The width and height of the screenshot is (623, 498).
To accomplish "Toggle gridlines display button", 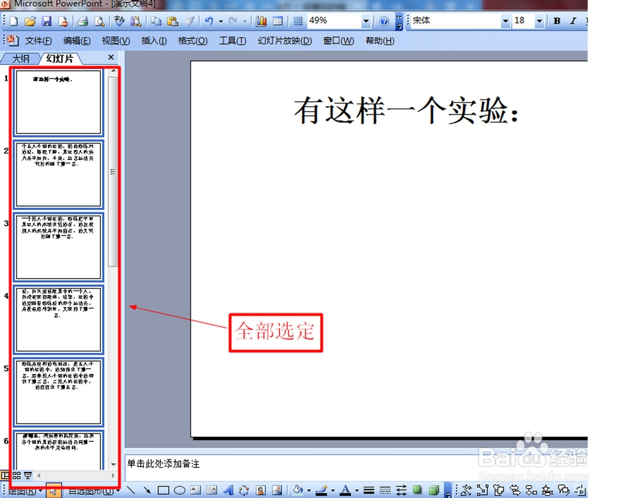I will click(x=297, y=21).
